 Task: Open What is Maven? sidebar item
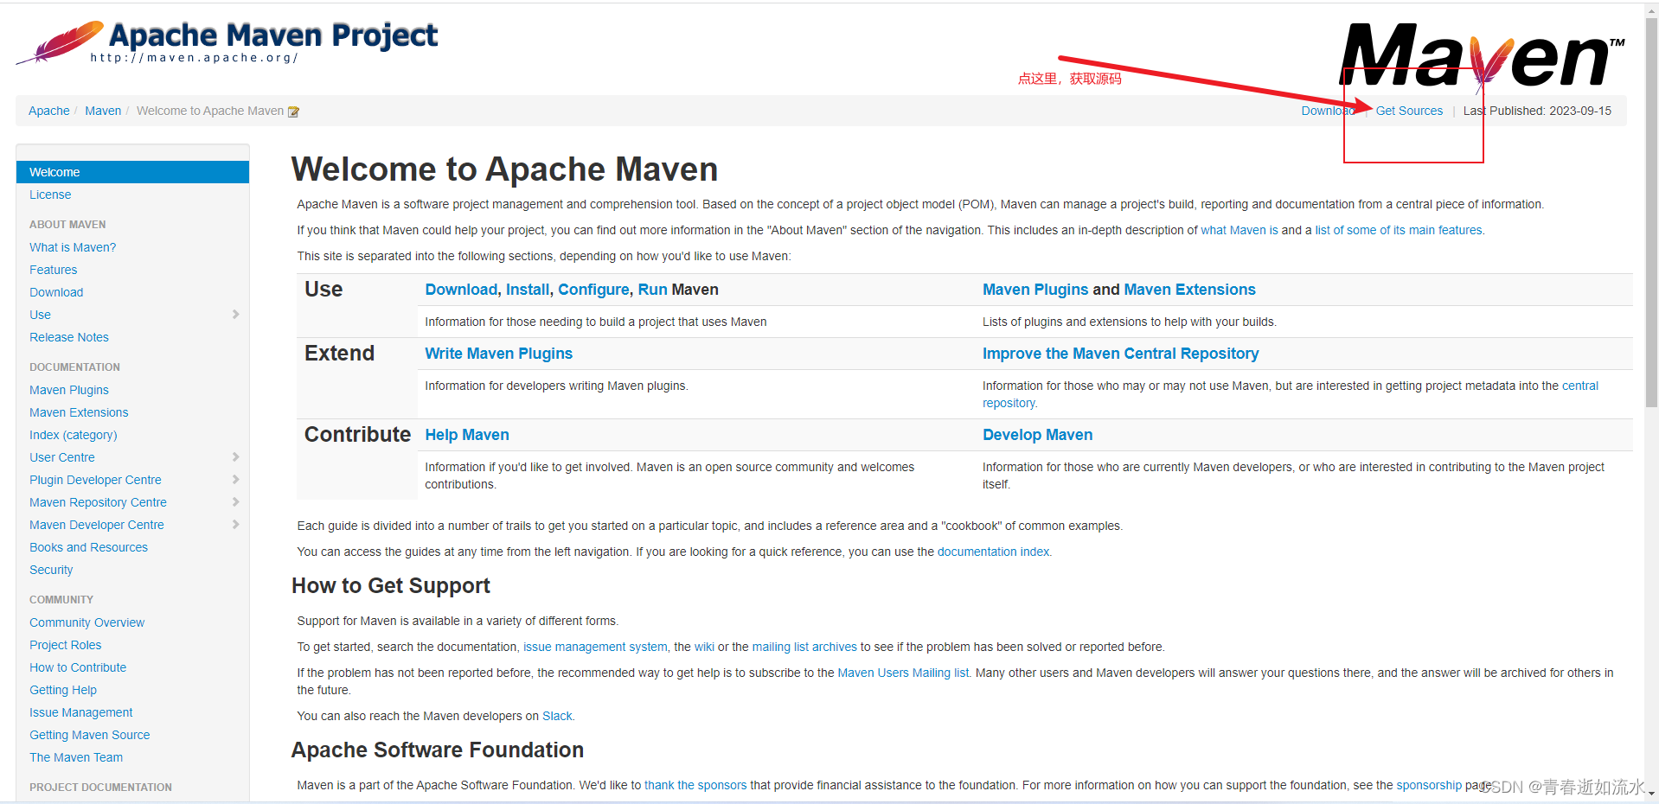point(73,247)
